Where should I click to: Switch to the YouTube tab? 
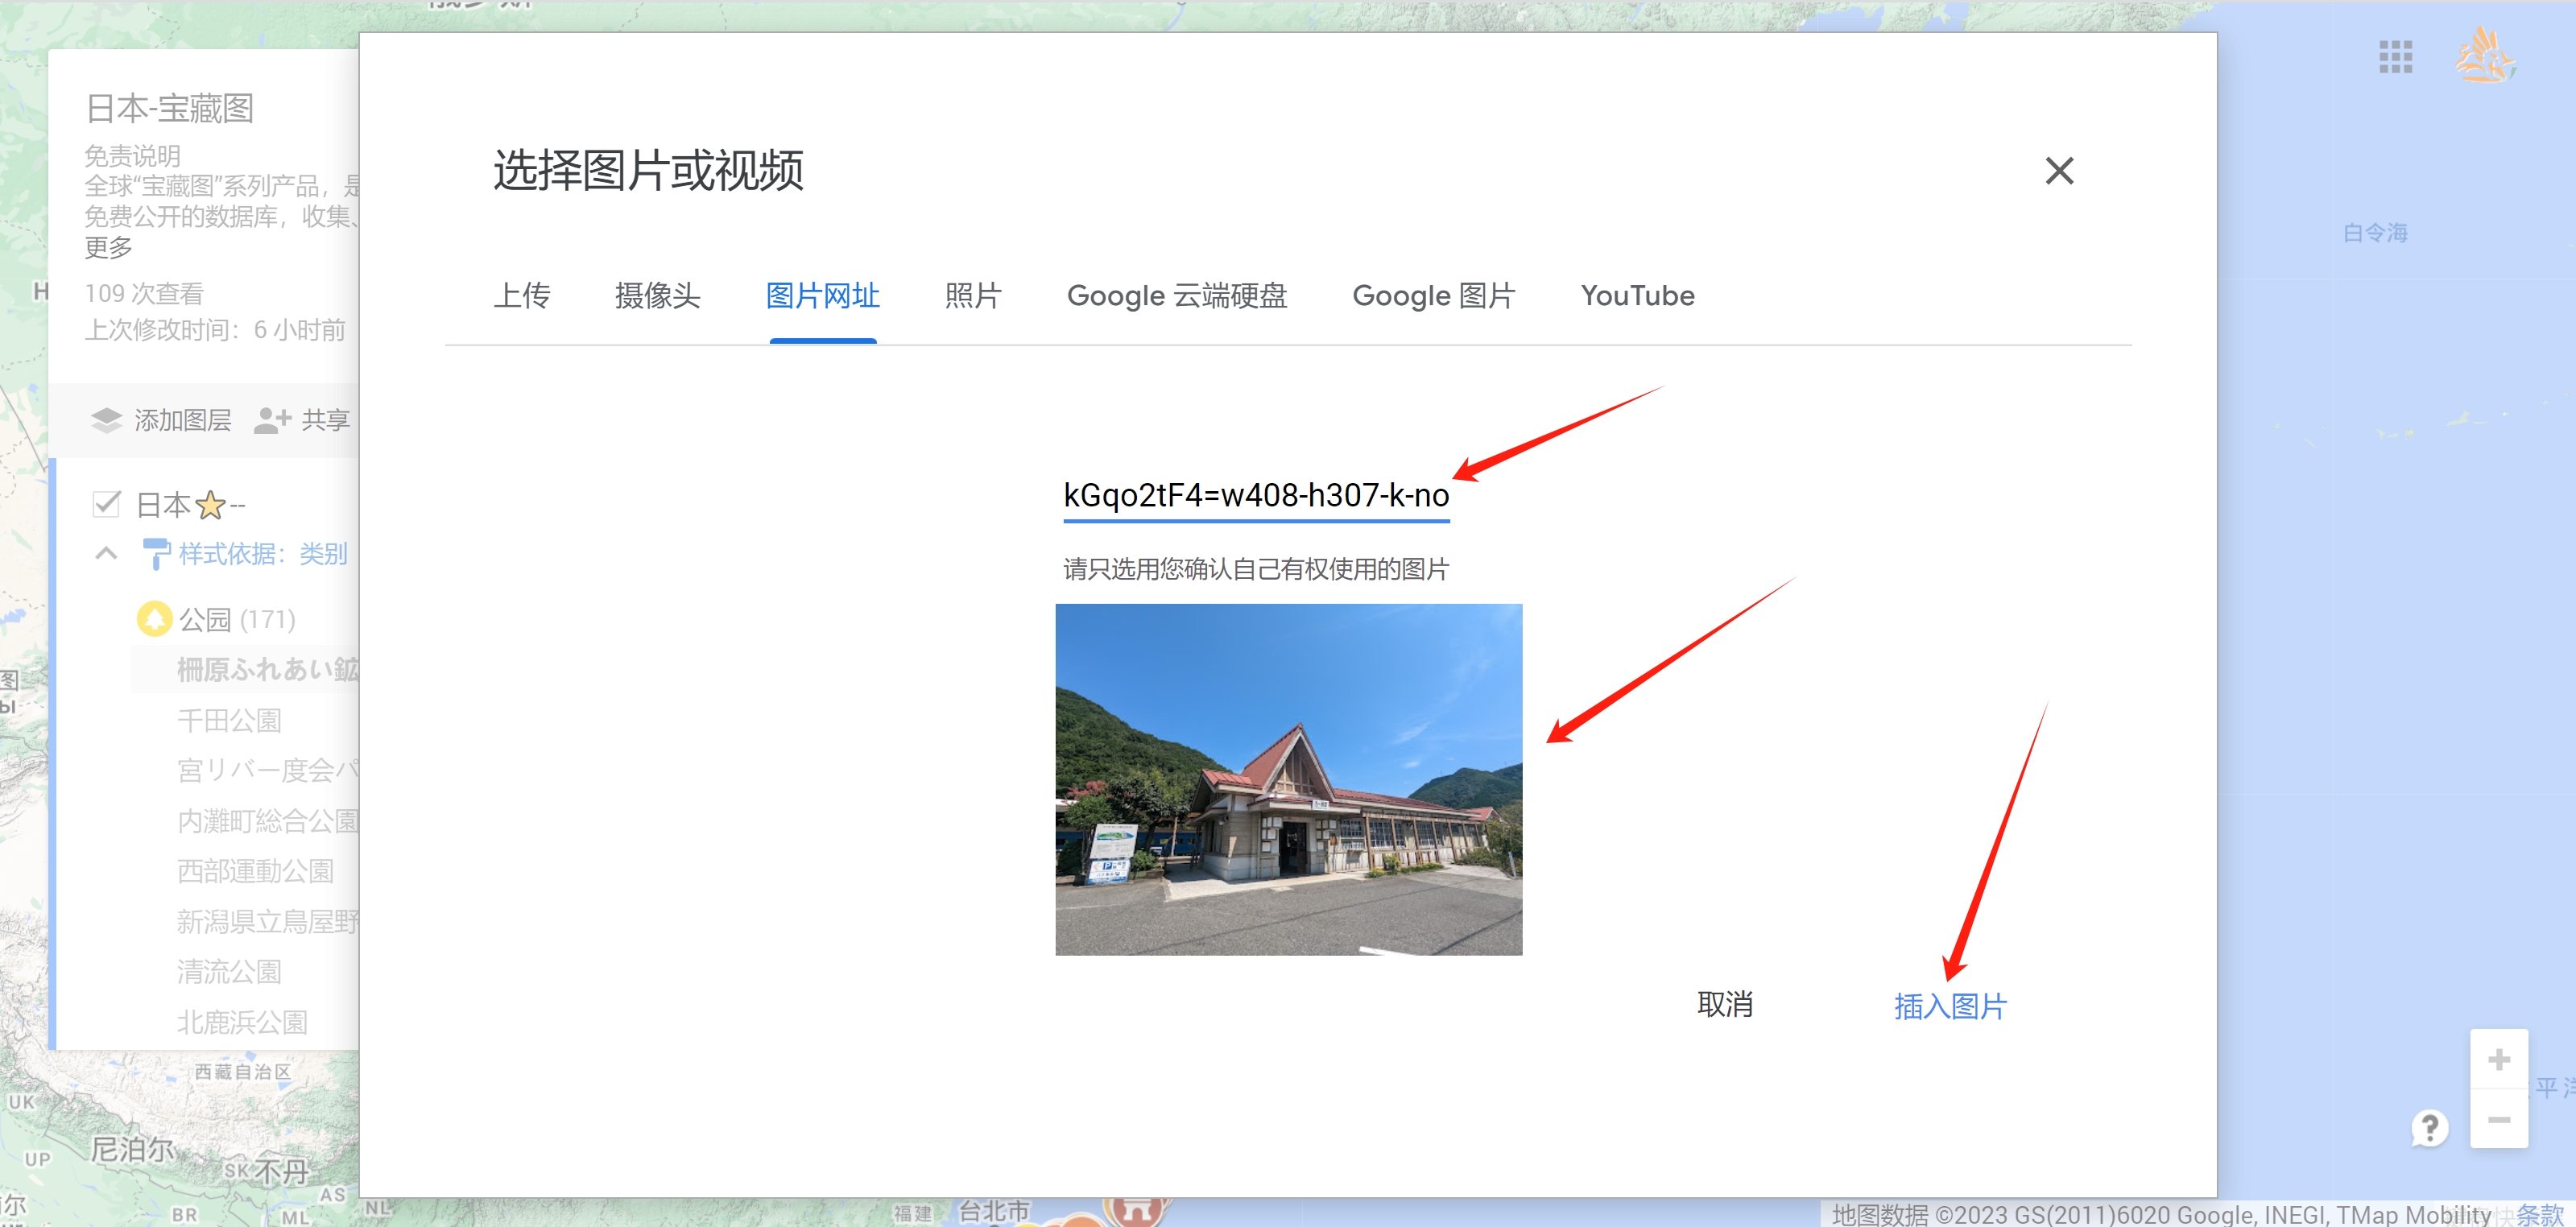1637,296
